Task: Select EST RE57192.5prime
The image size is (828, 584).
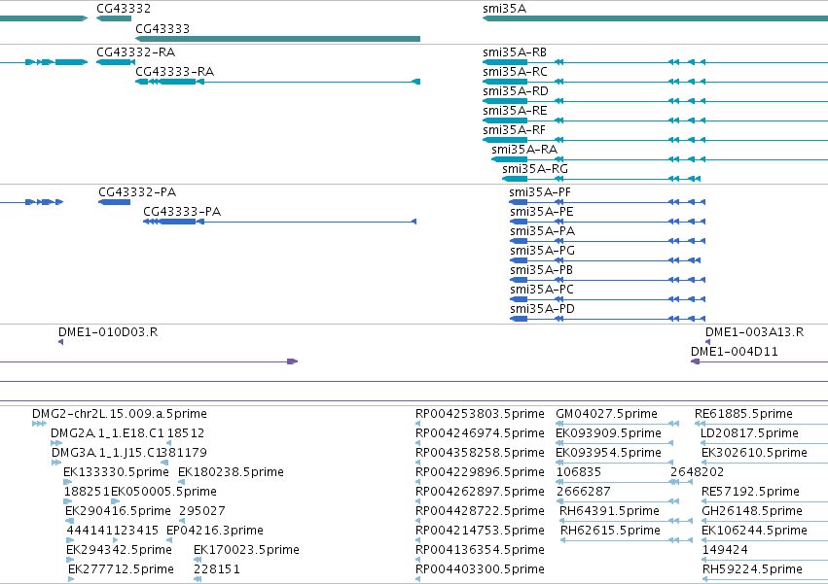Action: coord(750,491)
